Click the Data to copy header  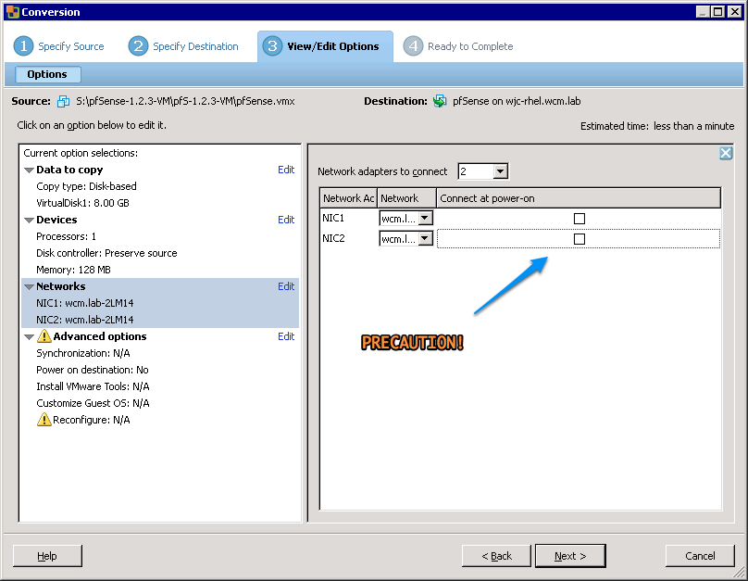point(69,170)
